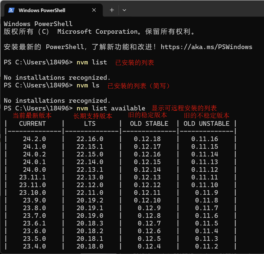Click the 'nvm ls' command text

tap(88, 85)
